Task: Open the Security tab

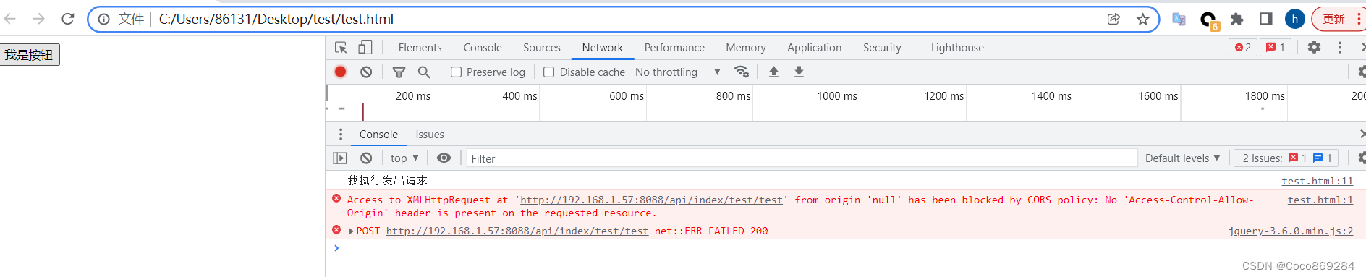Action: [882, 48]
